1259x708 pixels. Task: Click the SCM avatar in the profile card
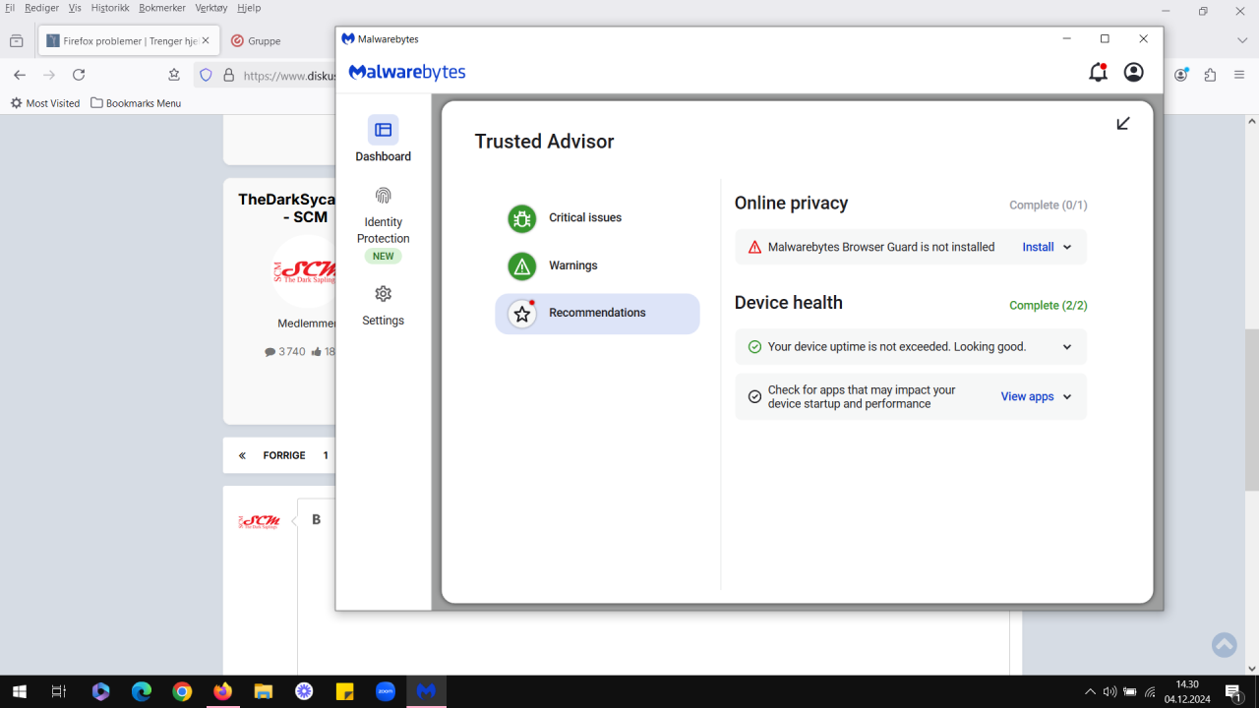click(305, 270)
